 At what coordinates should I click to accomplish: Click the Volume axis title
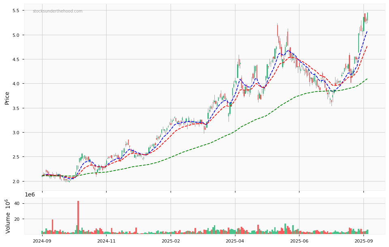pyautogui.click(x=8, y=216)
